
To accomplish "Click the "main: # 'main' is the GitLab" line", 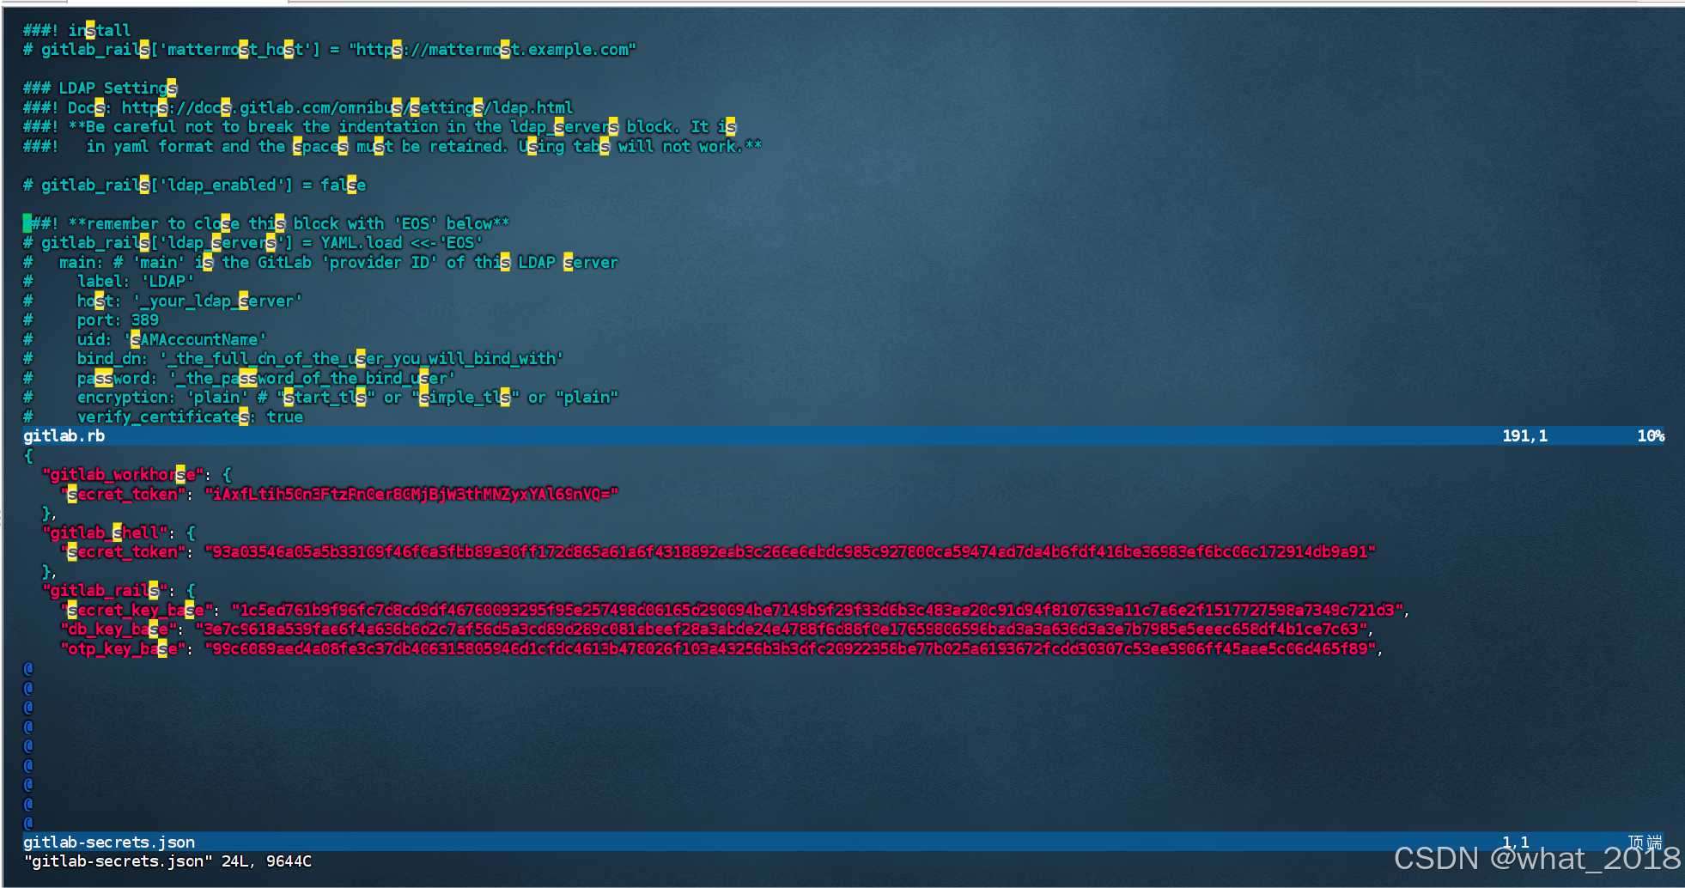I will coord(320,263).
